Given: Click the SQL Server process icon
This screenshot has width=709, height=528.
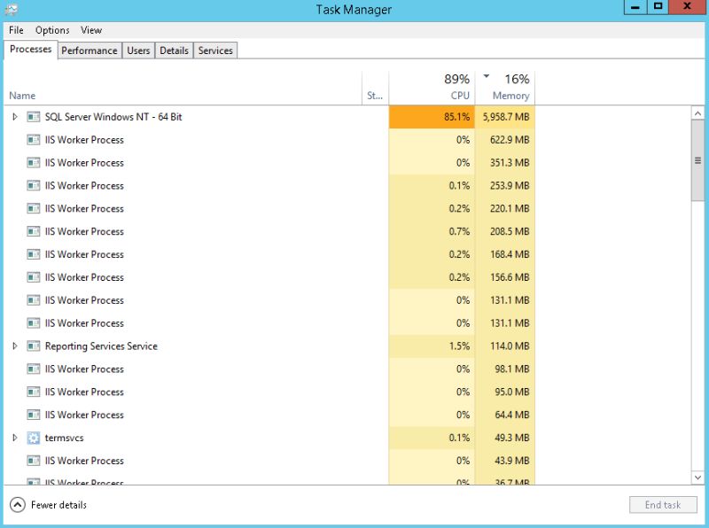Looking at the screenshot, I should tap(34, 116).
